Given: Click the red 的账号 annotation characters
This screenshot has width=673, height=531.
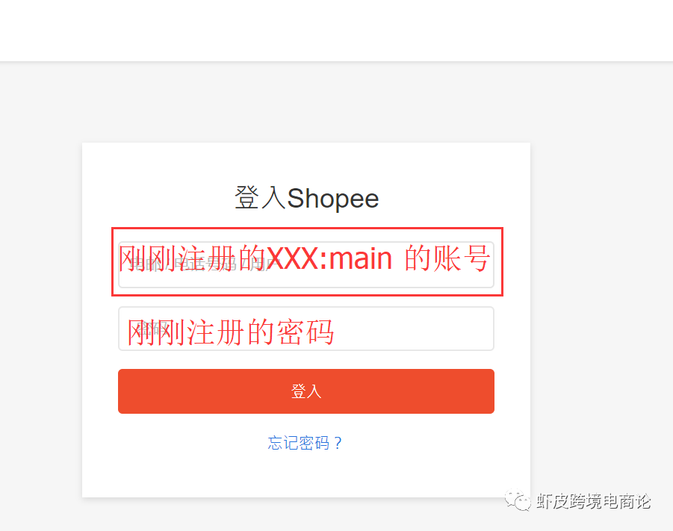Looking at the screenshot, I should click(x=447, y=258).
